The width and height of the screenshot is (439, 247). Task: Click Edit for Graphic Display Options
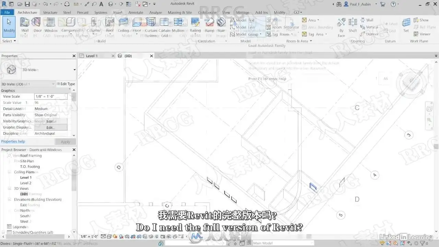pos(51,127)
